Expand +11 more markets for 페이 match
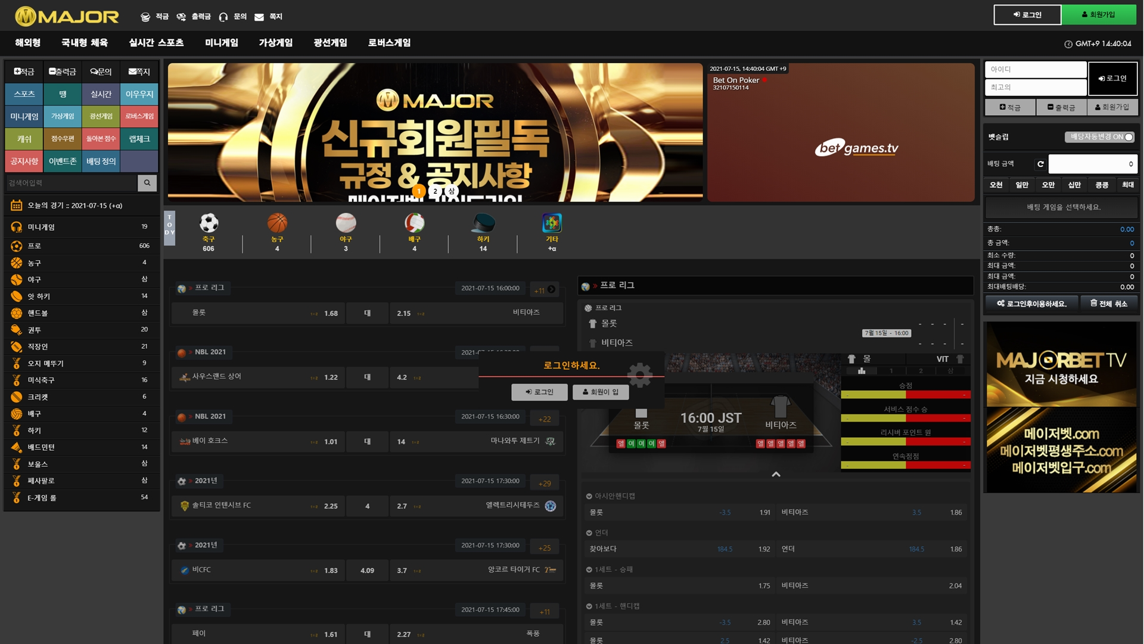1144x644 pixels. 545,612
